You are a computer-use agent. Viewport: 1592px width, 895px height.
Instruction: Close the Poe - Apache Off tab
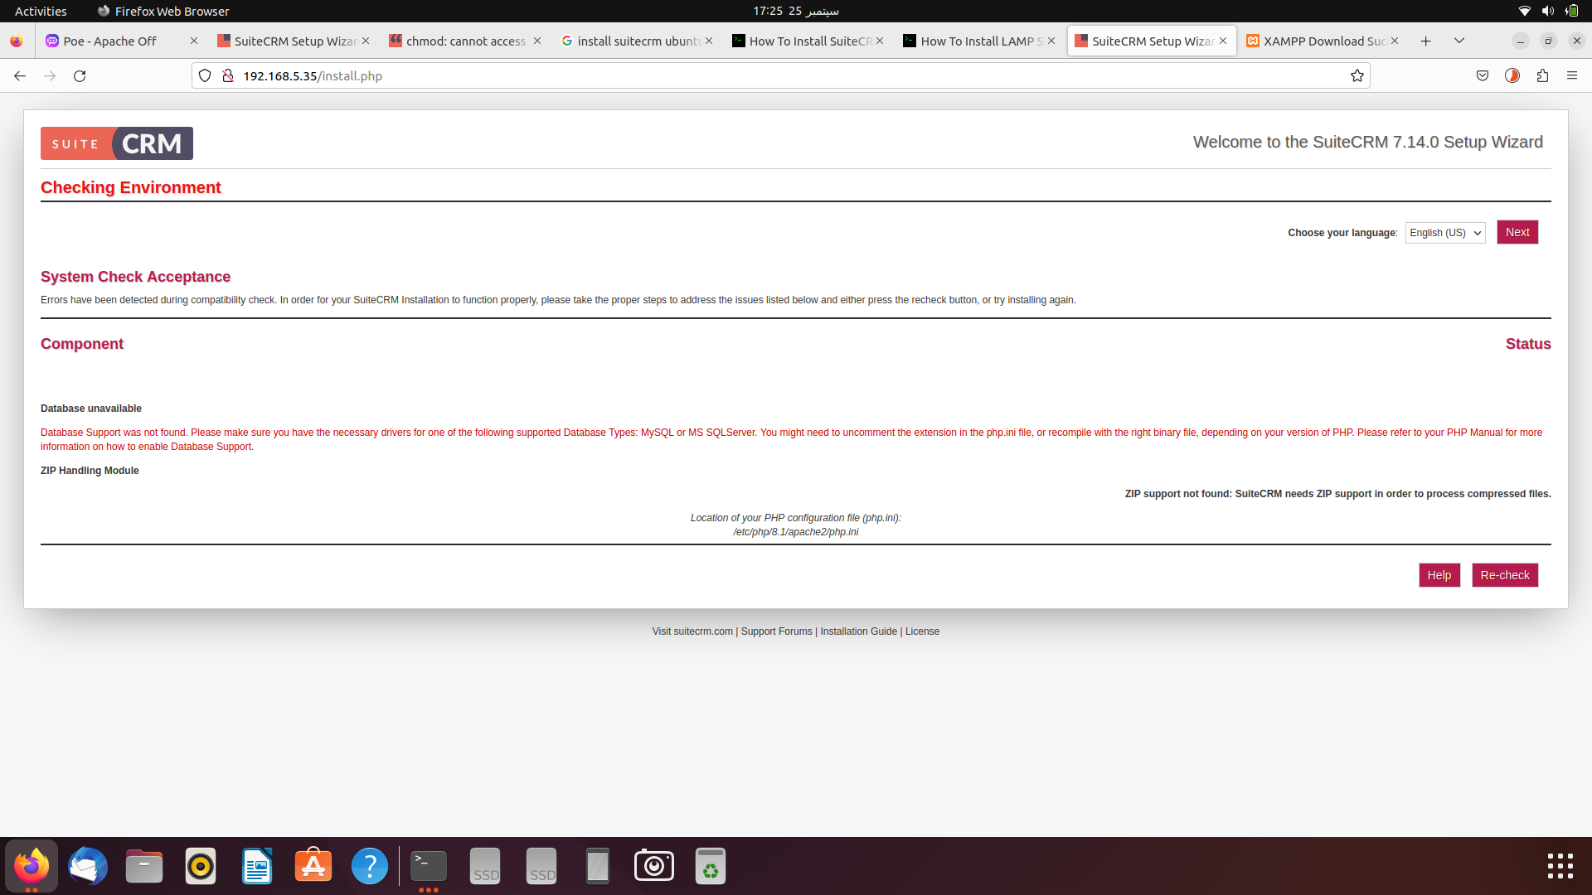coord(194,41)
